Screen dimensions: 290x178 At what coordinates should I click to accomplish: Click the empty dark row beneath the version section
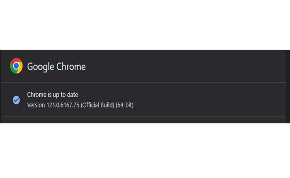click(x=145, y=120)
